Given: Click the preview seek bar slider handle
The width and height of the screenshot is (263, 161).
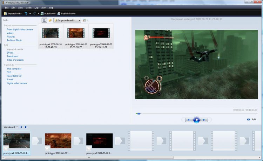Looking at the screenshot, I should 139,114.
